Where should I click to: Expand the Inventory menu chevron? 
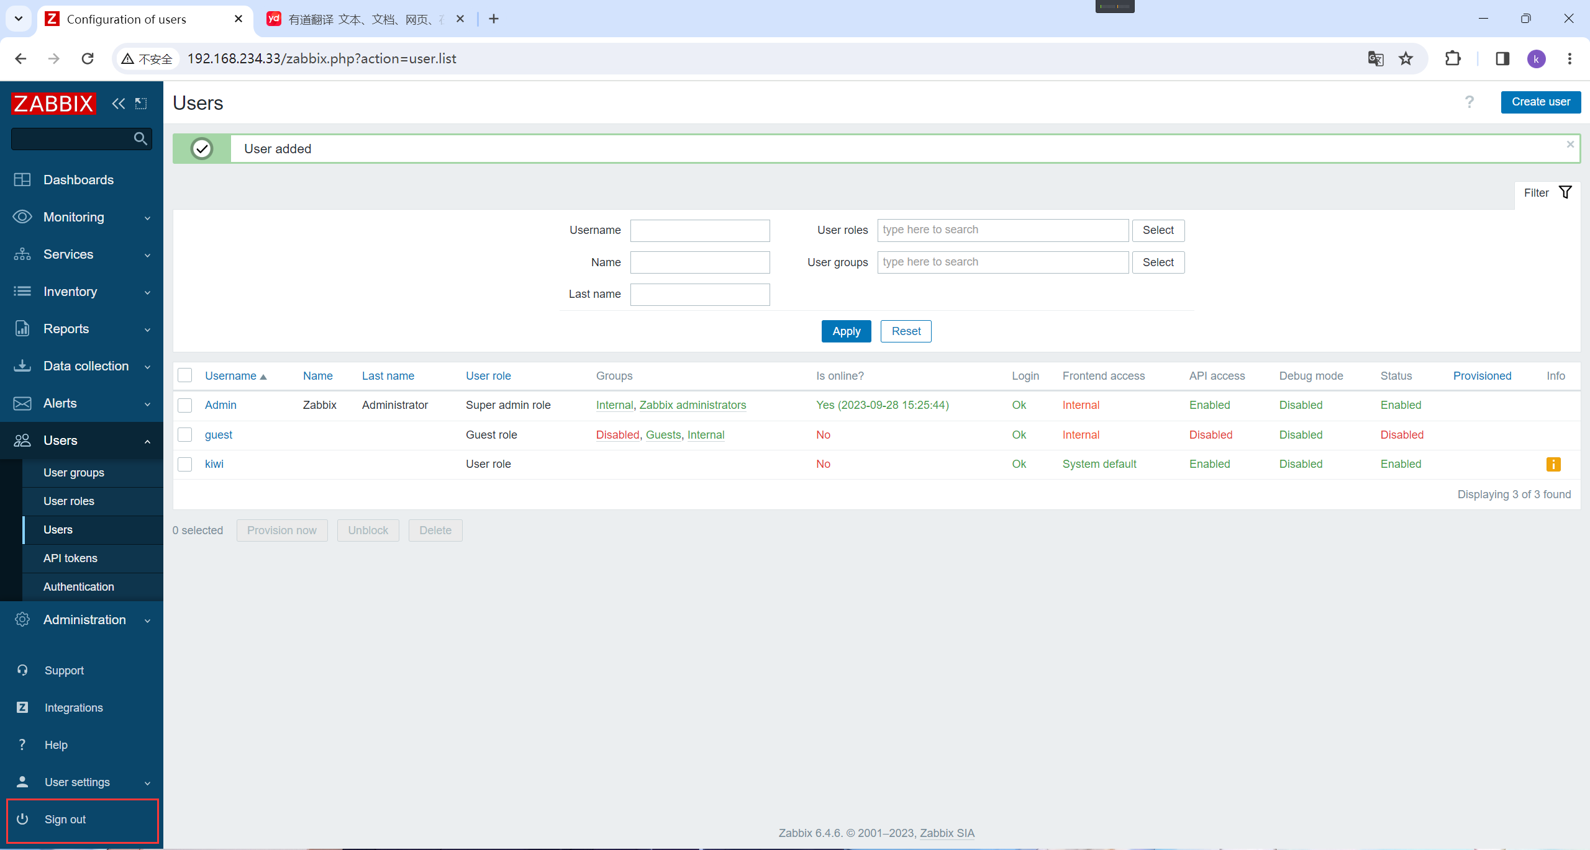point(147,292)
